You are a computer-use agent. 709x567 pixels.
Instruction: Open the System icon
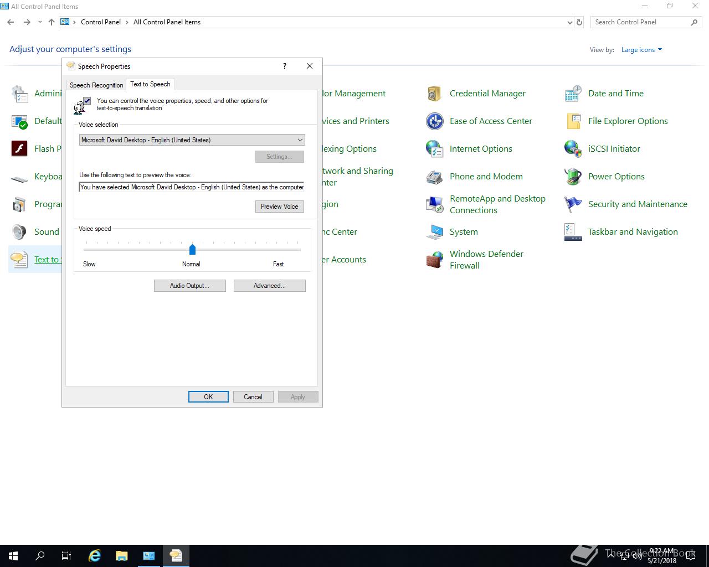434,232
